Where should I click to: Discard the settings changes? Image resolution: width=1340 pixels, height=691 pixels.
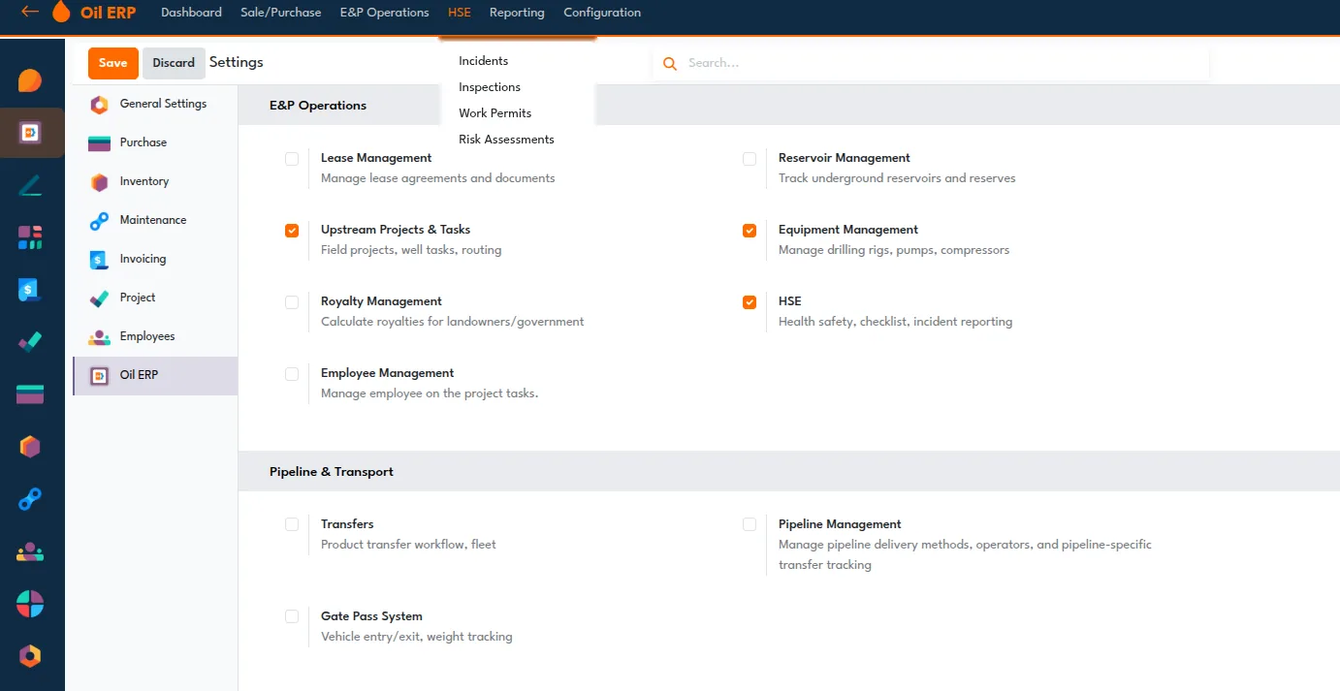click(x=174, y=63)
